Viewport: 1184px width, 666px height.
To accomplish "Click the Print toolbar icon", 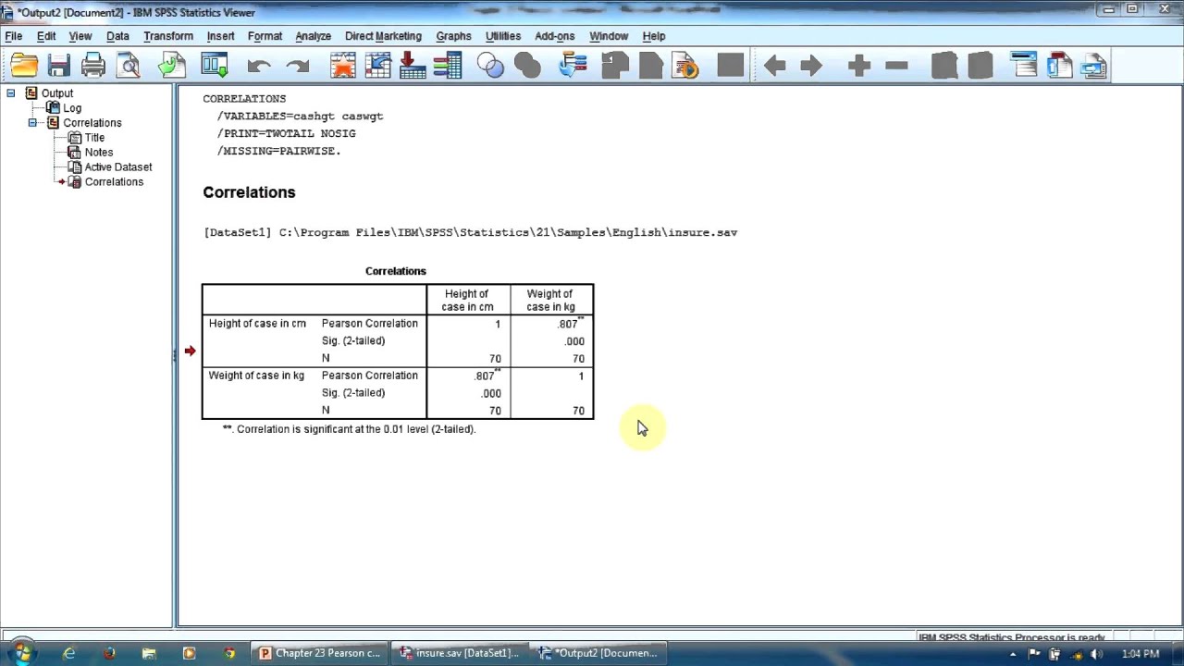I will click(93, 66).
